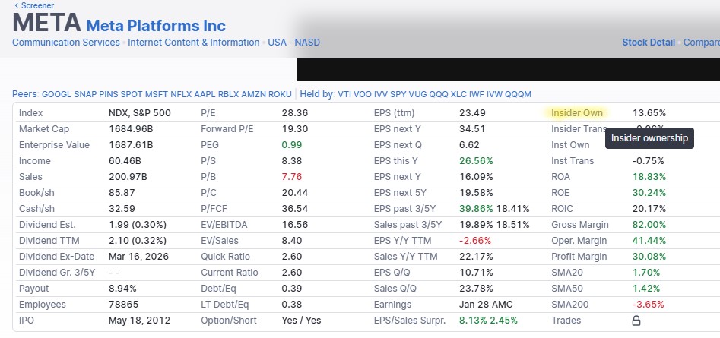
Task: Click the lock icon in Trades row
Action: (636, 321)
